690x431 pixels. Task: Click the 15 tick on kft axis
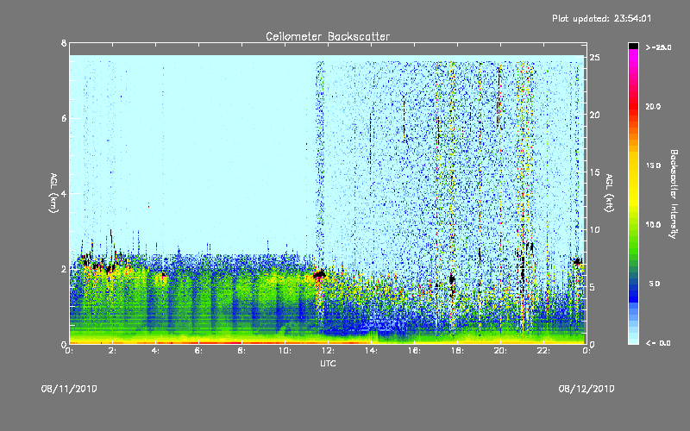595,172
